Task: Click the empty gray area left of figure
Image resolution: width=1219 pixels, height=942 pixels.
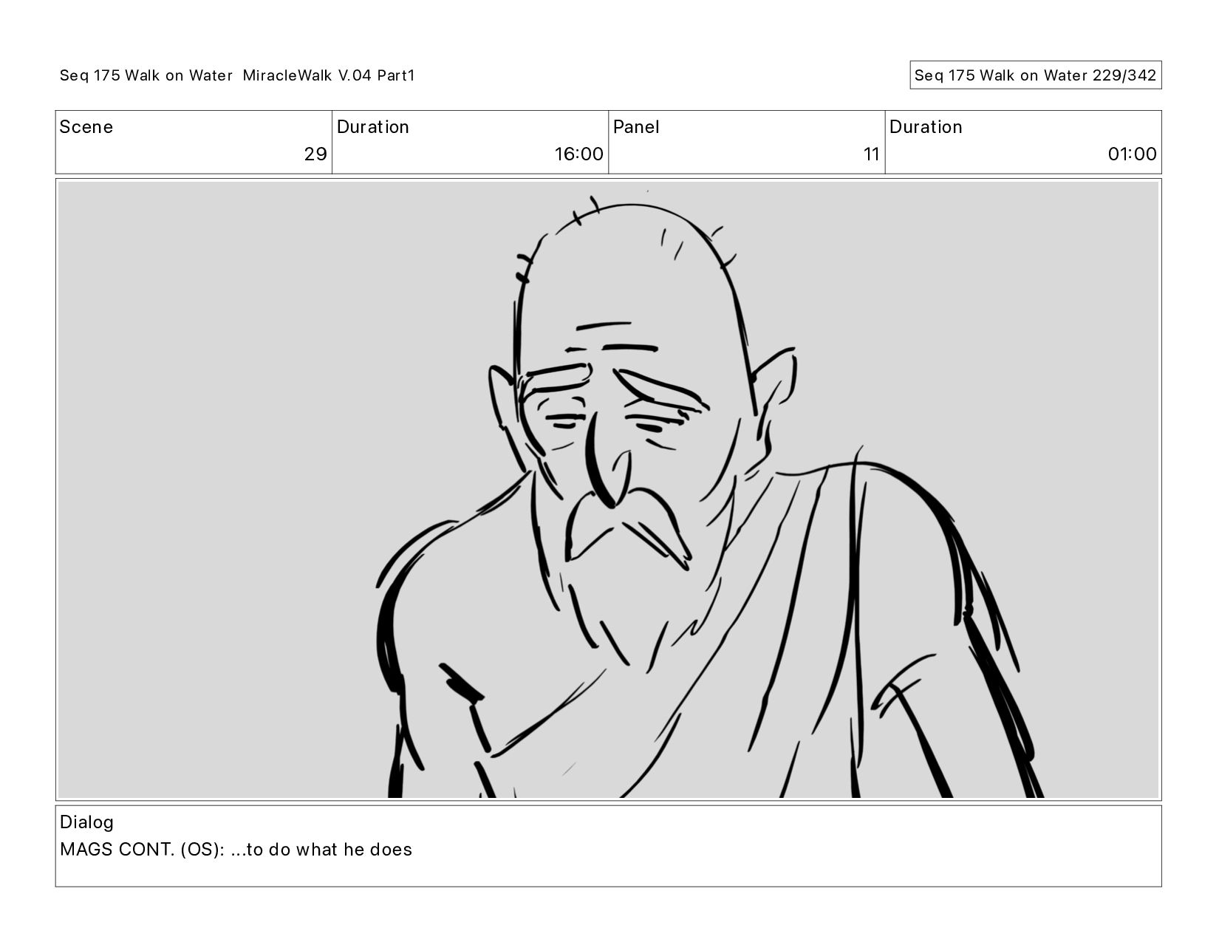Action: click(x=214, y=488)
